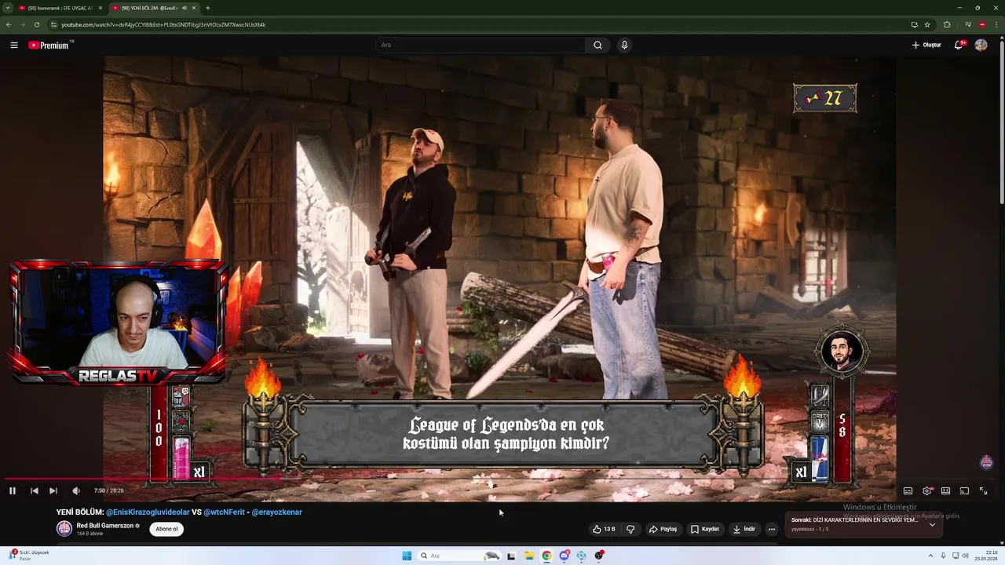Open more actions three-dot menu
1005x565 pixels.
coord(772,529)
